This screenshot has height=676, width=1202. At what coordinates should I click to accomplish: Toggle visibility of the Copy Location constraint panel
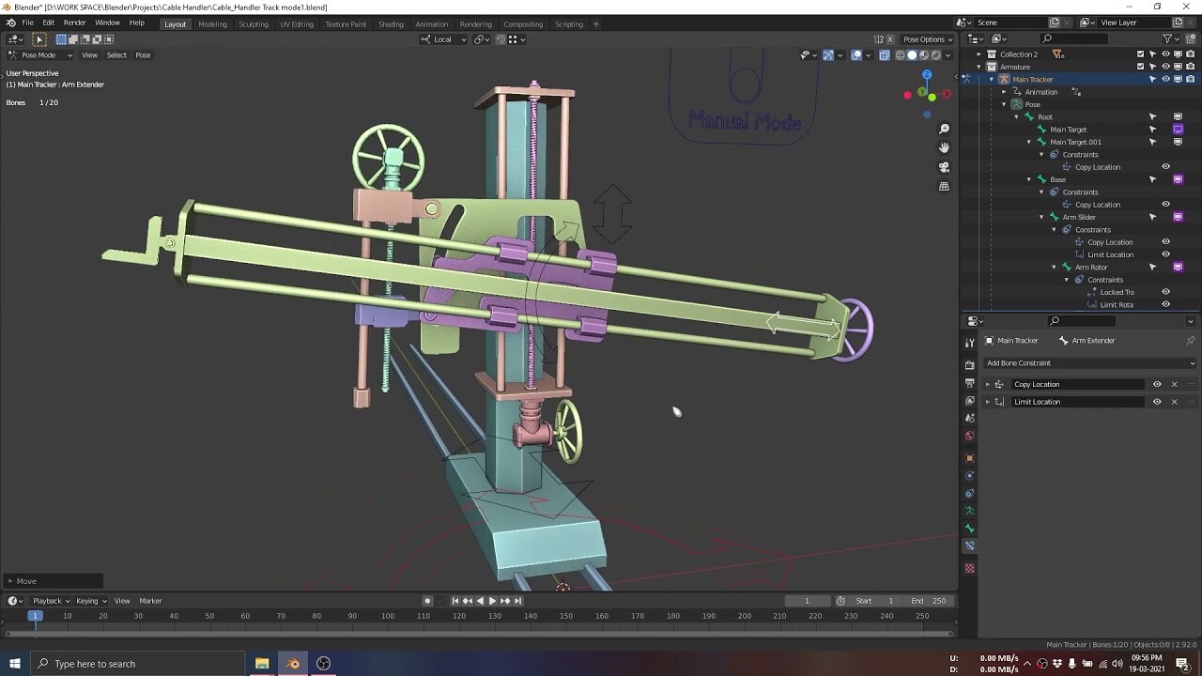pos(1155,384)
